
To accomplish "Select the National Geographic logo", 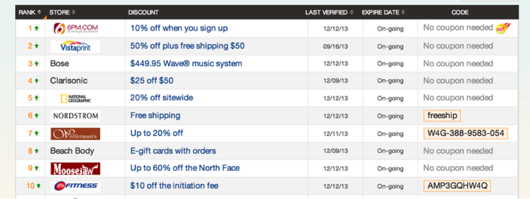I will tap(76, 99).
